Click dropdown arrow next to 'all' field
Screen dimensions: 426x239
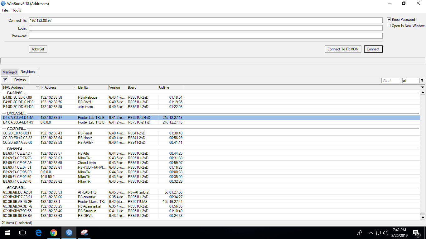[x=422, y=81]
